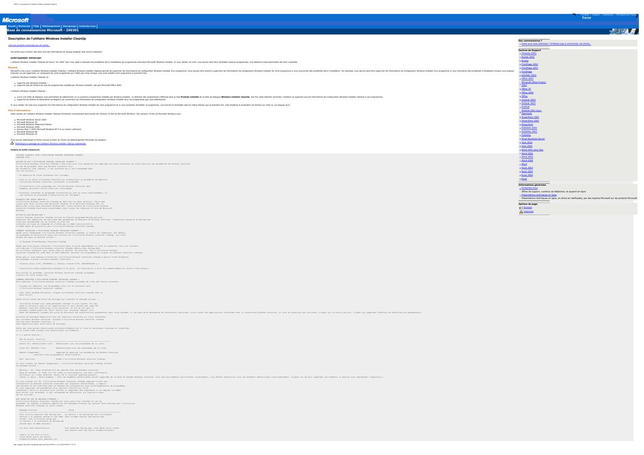Open Publisher 2003 support link
Viewport: 644px width, 455px height.
529,131
